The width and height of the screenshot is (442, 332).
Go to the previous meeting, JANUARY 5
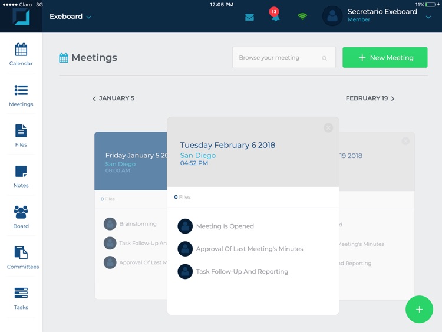113,98
